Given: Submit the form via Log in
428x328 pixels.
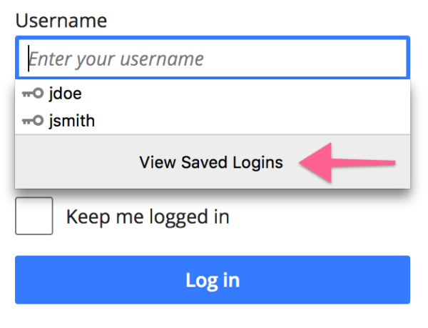Looking at the screenshot, I should 213,279.
